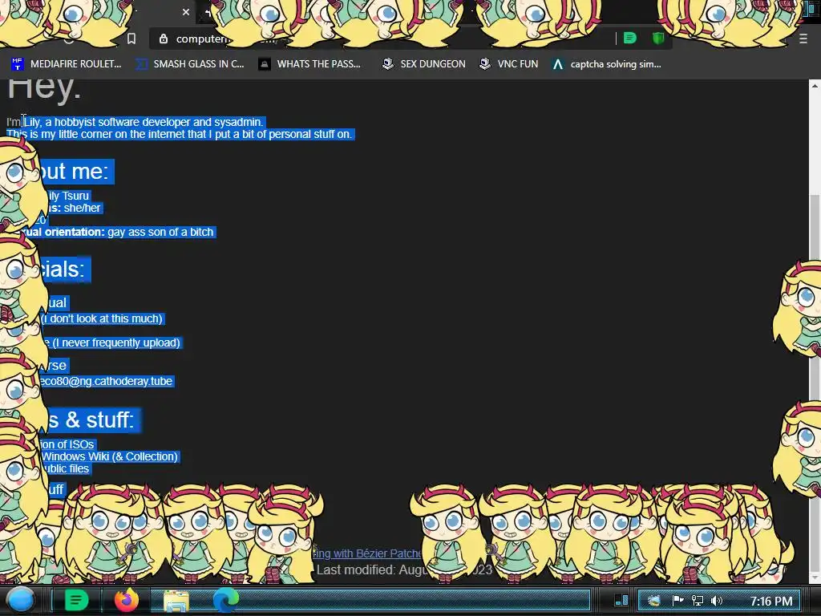Open the MEDIAFIRE ROULET... bookmark

66,64
